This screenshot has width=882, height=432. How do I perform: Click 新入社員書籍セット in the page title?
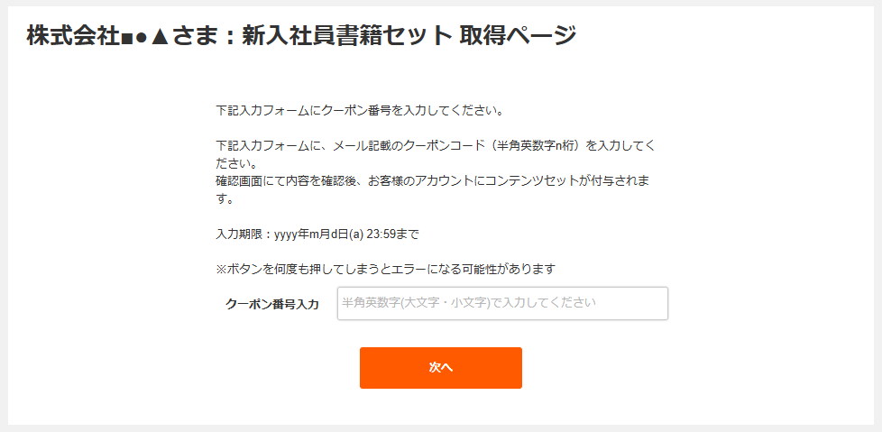pyautogui.click(x=346, y=36)
